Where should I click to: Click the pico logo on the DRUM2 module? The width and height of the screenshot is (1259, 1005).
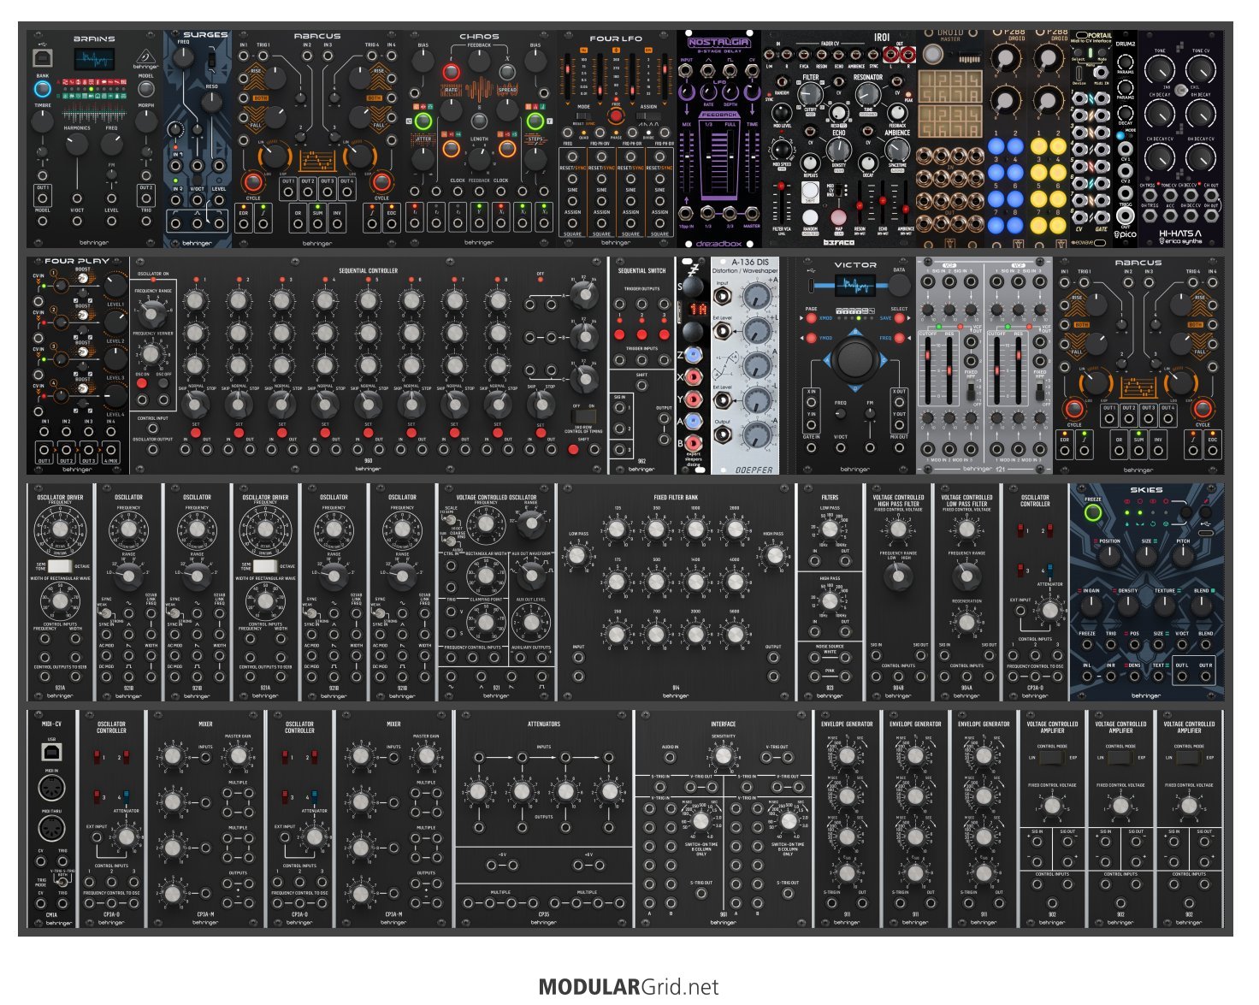[x=1126, y=234]
